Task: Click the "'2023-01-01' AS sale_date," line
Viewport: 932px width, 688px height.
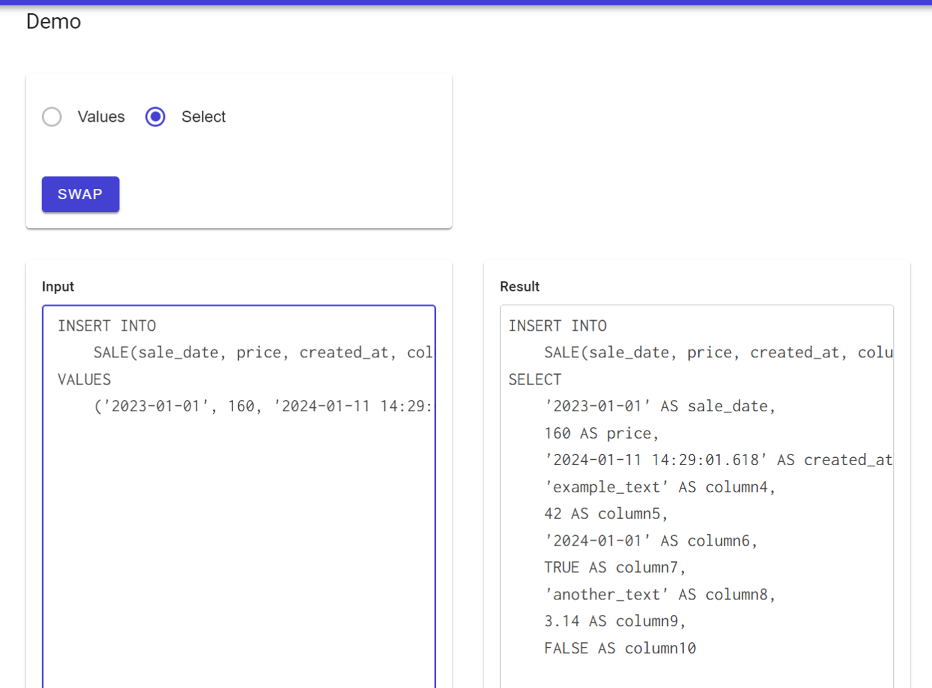Action: (660, 407)
